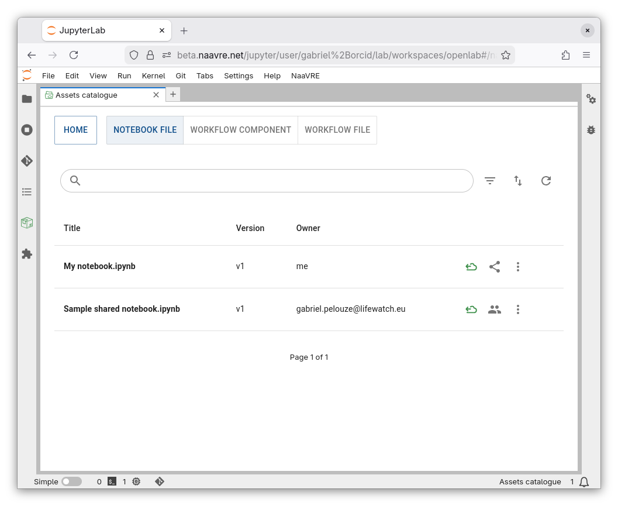Expand more options for My notebook.ipynb
This screenshot has width=618, height=506.
coord(518,267)
